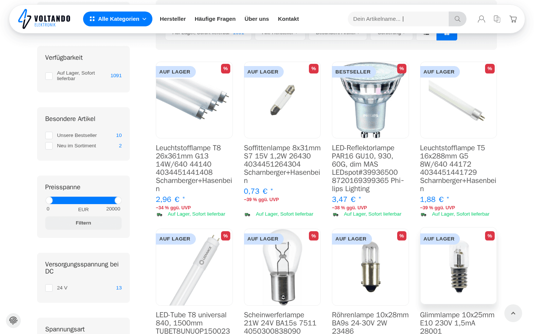Click the Filtern button

pos(83,223)
